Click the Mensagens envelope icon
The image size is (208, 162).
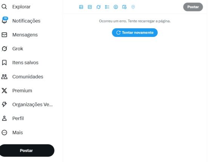(4, 35)
